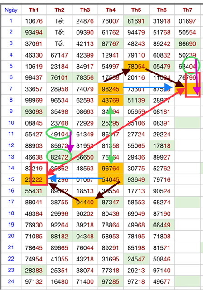The width and height of the screenshot is (203, 290).
Task: Click orange cell 98245 in Th4
Action: 111,89
